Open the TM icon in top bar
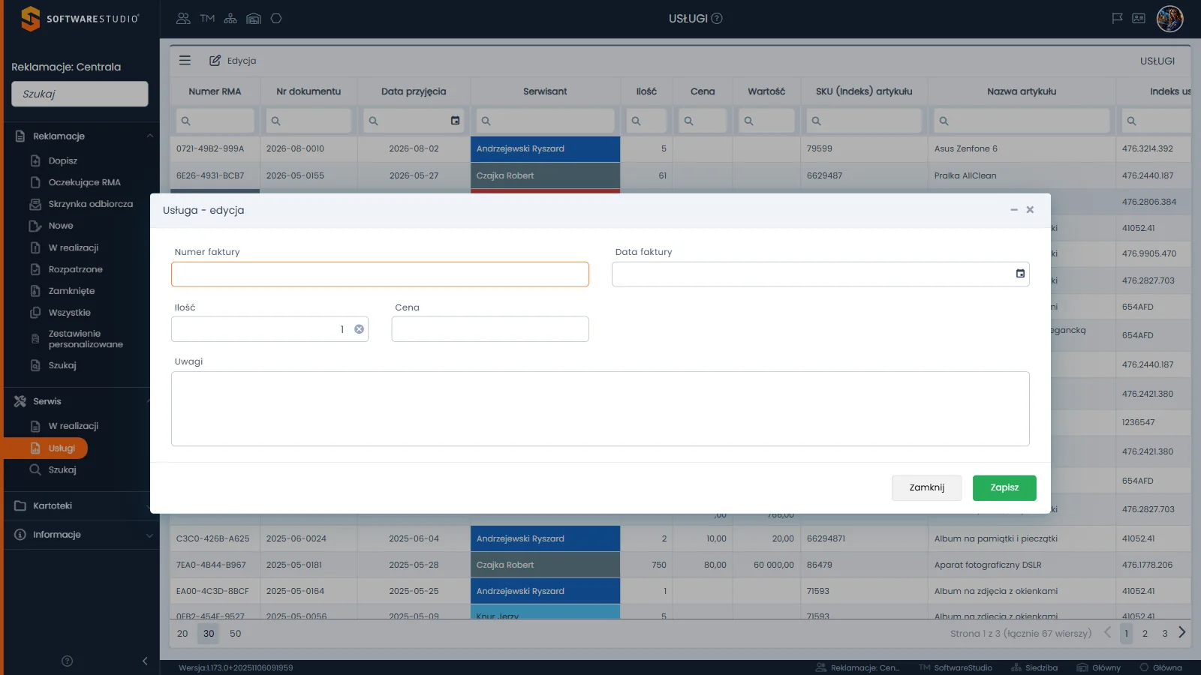 (x=207, y=19)
